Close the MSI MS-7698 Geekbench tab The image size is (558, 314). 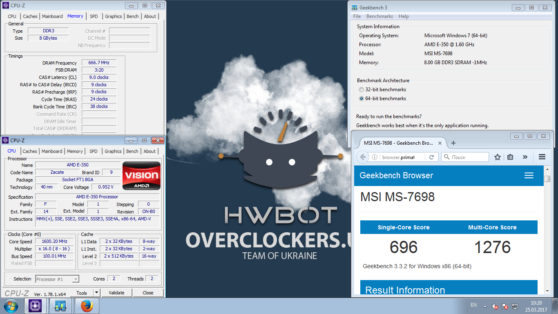(x=440, y=143)
